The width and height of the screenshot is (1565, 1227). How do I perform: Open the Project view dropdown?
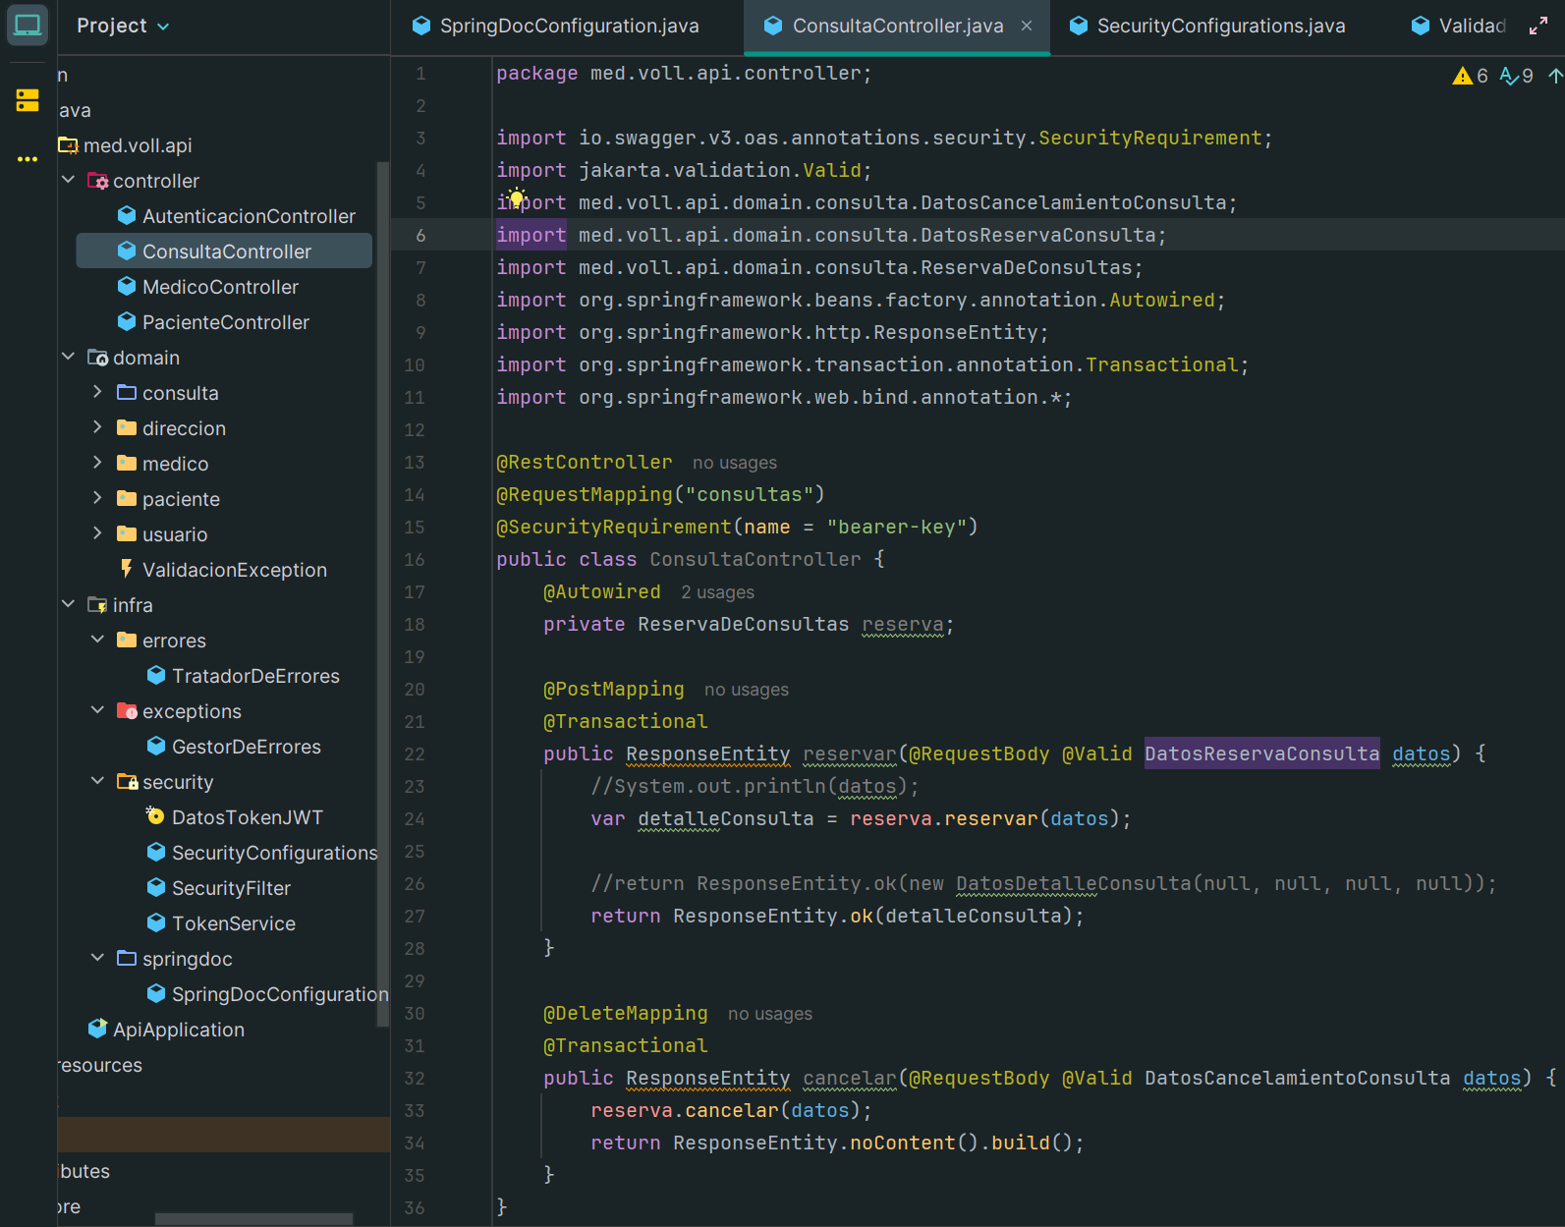123,26
